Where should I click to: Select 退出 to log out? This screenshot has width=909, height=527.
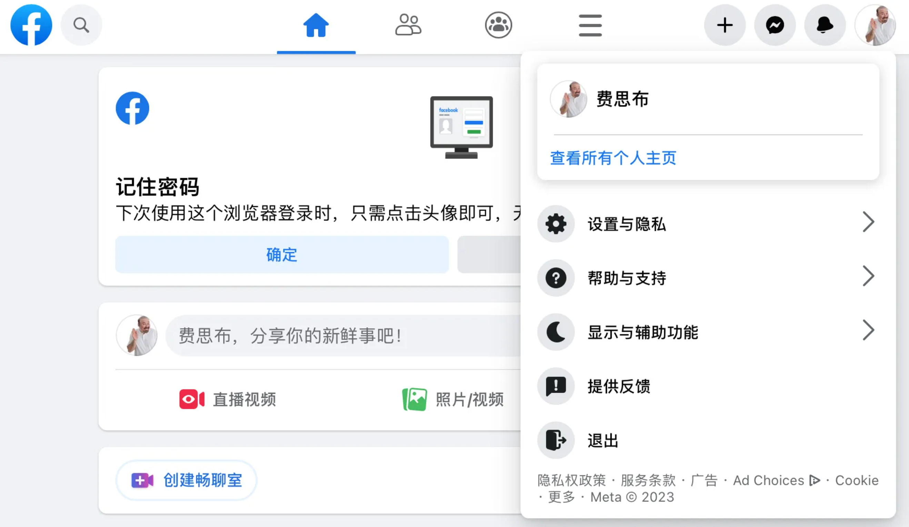[x=708, y=440]
